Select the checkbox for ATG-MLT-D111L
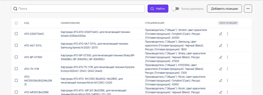263x95 pixels. (16, 45)
